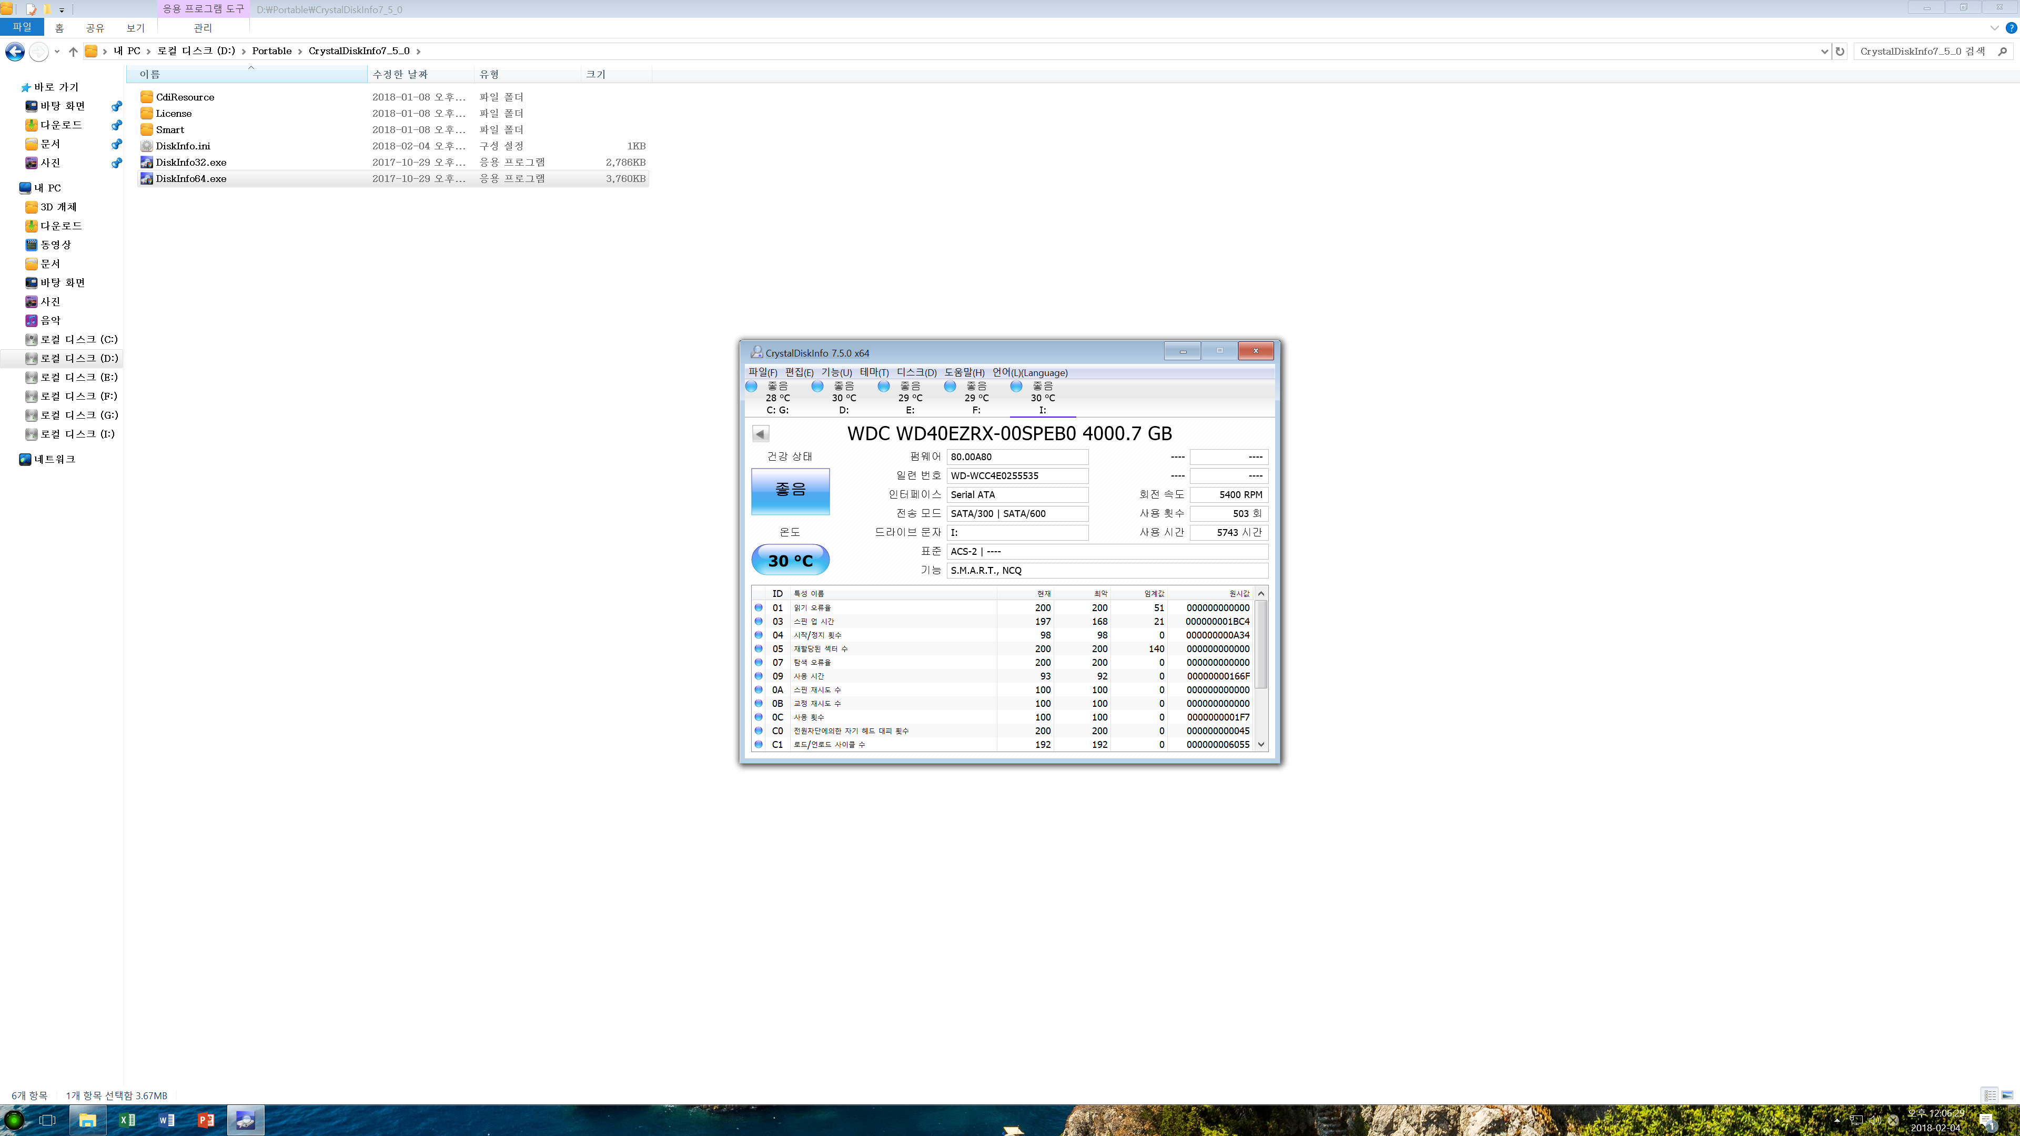Click the SMART list vertical scrollbar

[1261, 644]
